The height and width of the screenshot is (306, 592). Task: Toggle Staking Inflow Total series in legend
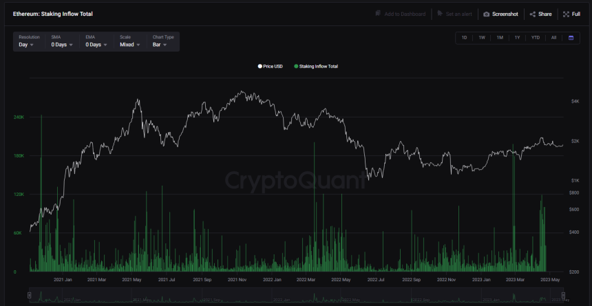316,67
